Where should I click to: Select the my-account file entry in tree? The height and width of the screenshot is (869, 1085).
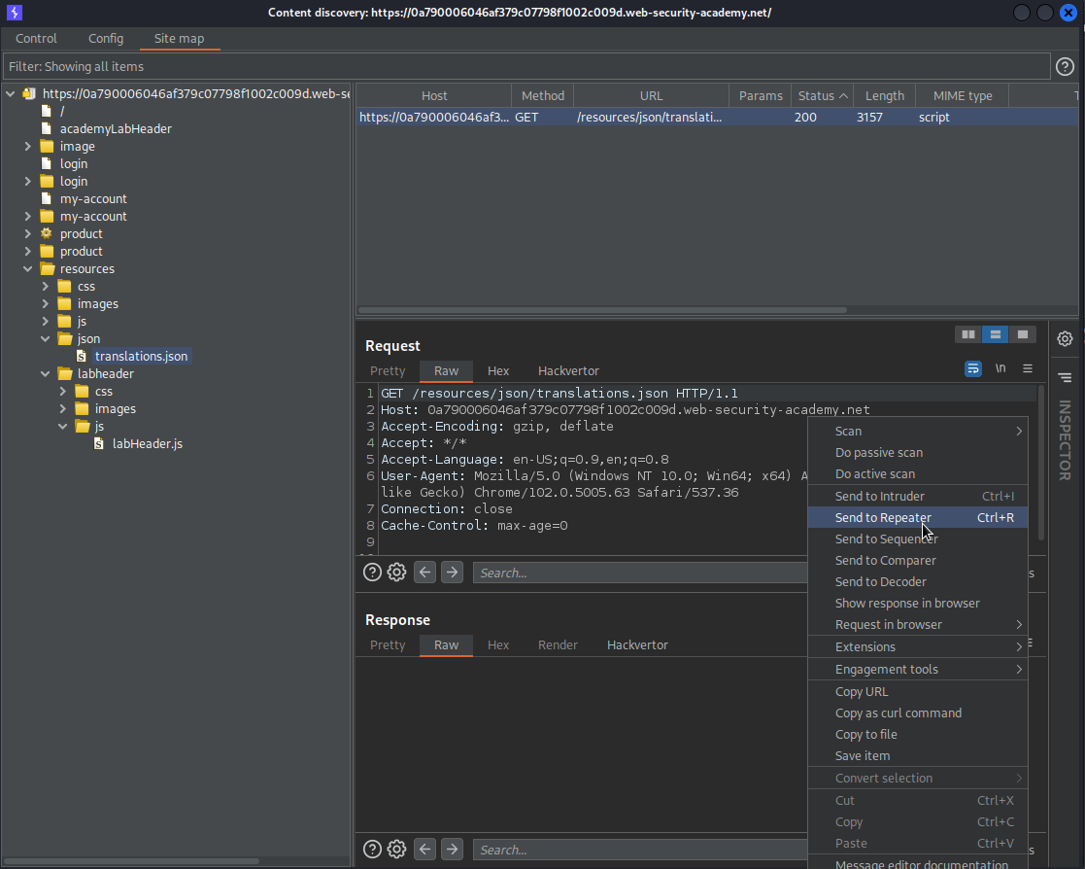92,198
